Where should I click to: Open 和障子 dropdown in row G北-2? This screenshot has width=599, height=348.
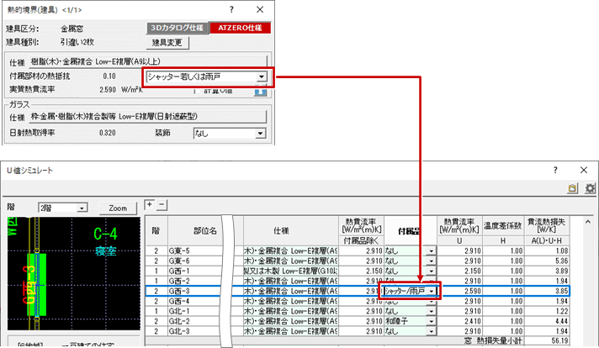[432, 321]
